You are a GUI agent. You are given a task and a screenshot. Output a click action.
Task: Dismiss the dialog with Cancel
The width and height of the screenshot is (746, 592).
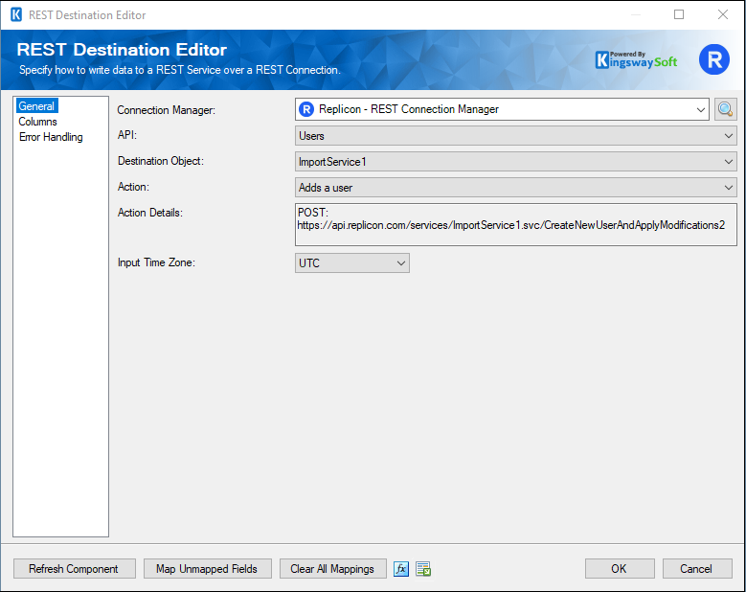696,569
